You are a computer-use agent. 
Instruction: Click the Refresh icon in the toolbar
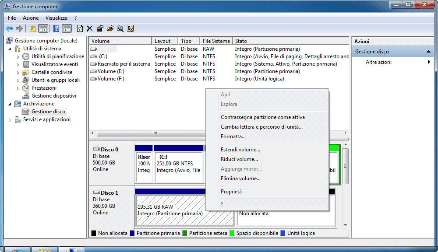80,28
